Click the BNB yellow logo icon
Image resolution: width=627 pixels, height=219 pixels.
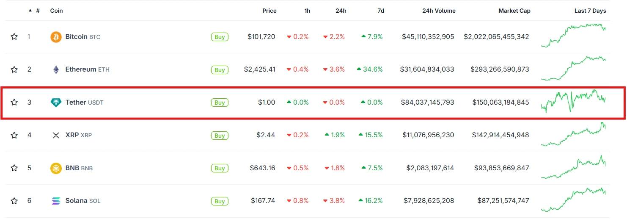[x=56, y=168]
